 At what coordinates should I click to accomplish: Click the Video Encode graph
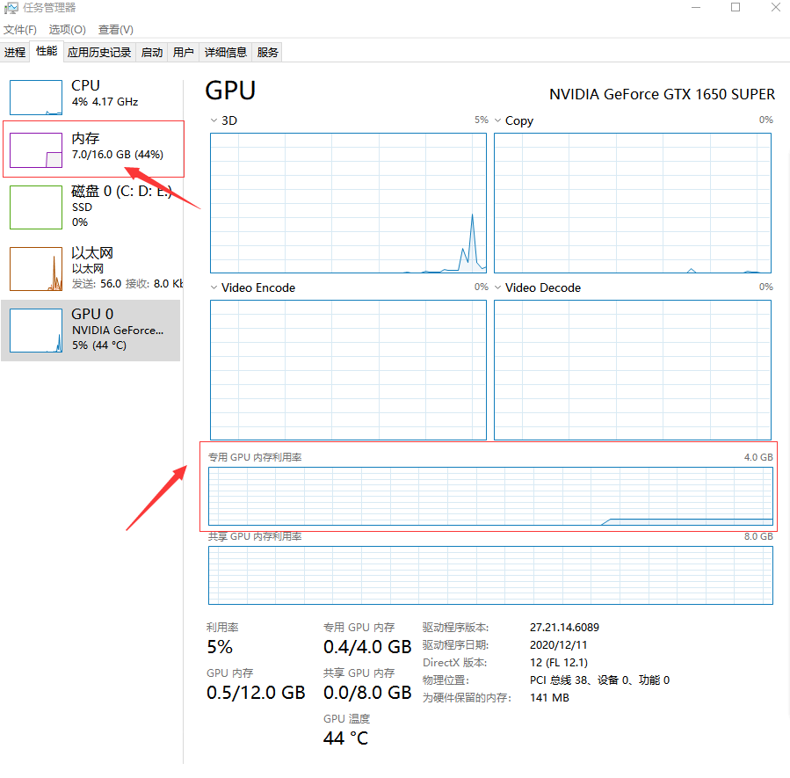click(x=348, y=370)
